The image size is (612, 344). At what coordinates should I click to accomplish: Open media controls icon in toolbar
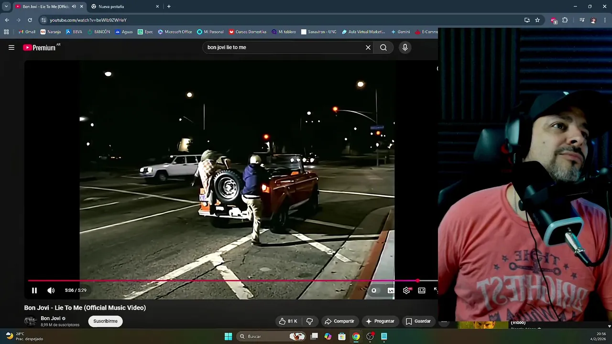tap(582, 20)
